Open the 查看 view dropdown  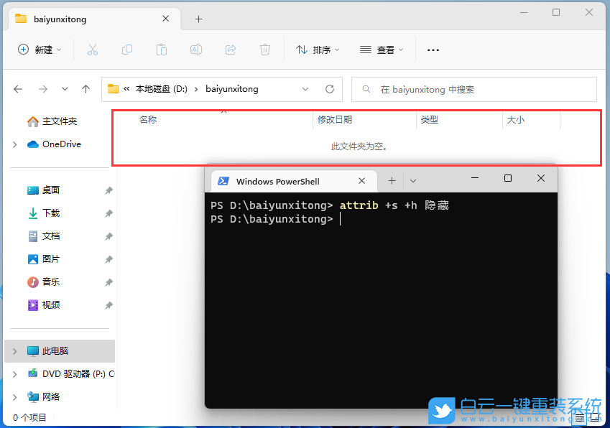coord(382,50)
